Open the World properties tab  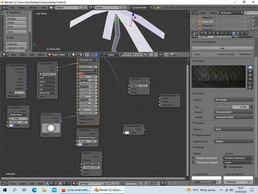(x=214, y=33)
